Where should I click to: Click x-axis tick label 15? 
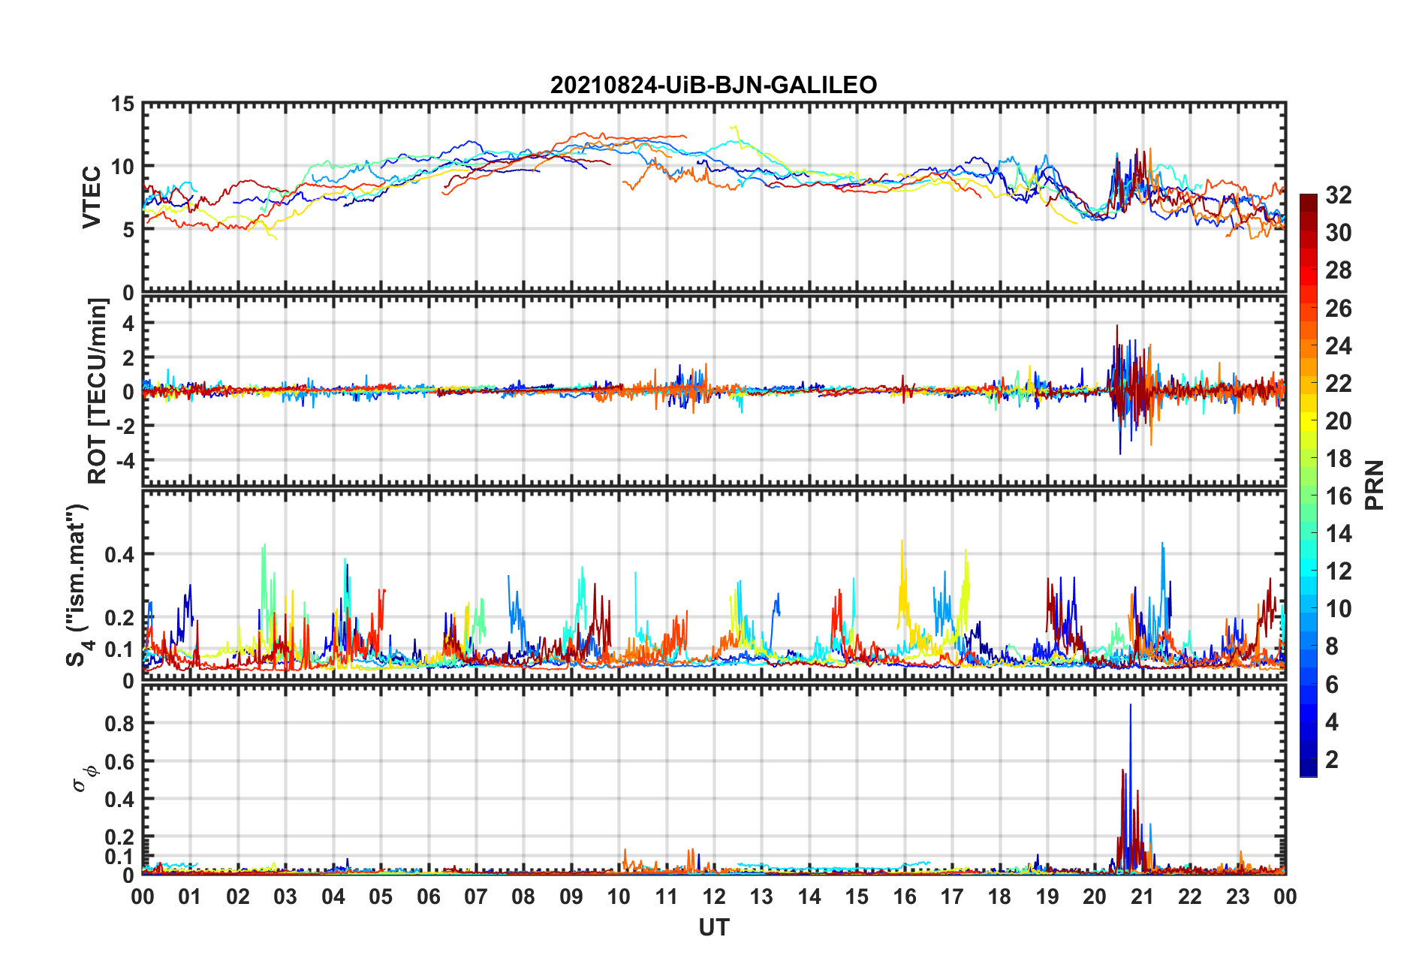[857, 896]
